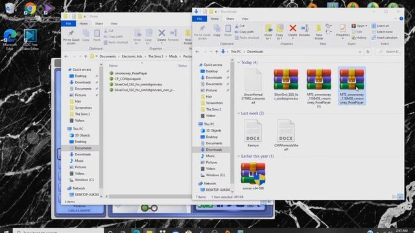Click Electronic Arts breadcrumb in Poses window
The image size is (415, 233).
tap(132, 56)
